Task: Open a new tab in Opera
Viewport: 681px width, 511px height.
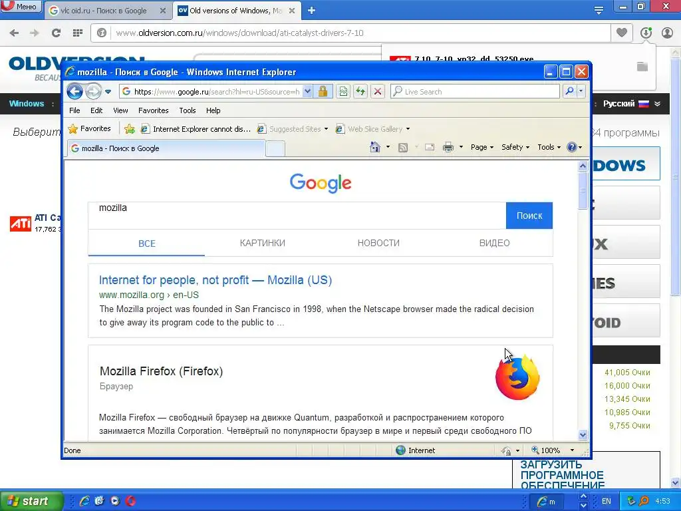Action: 311,11
